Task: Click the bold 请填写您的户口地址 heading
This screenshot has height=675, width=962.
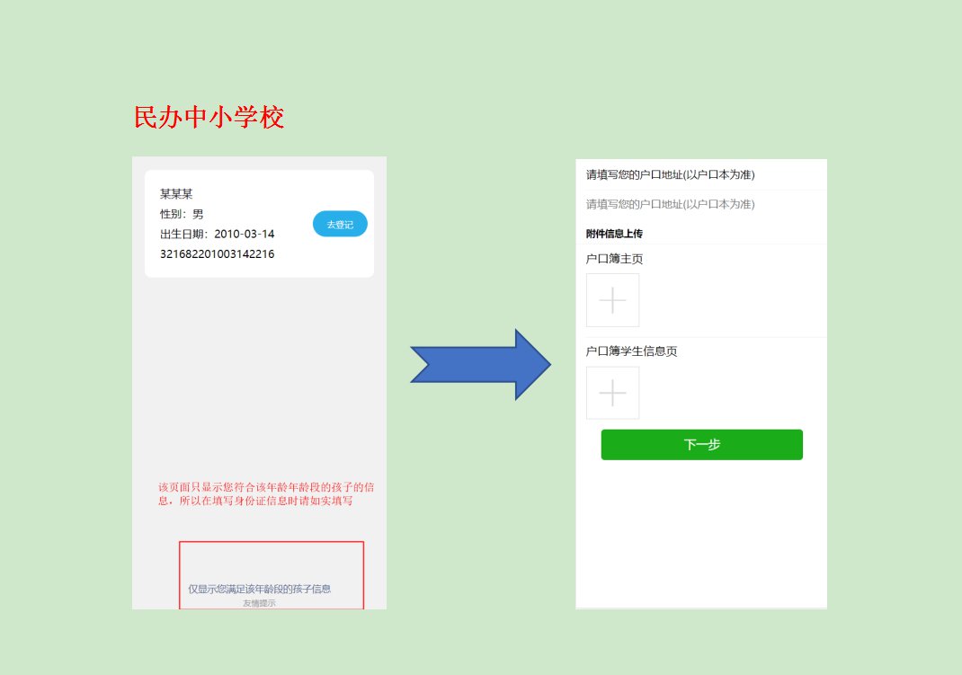Action: [x=670, y=174]
